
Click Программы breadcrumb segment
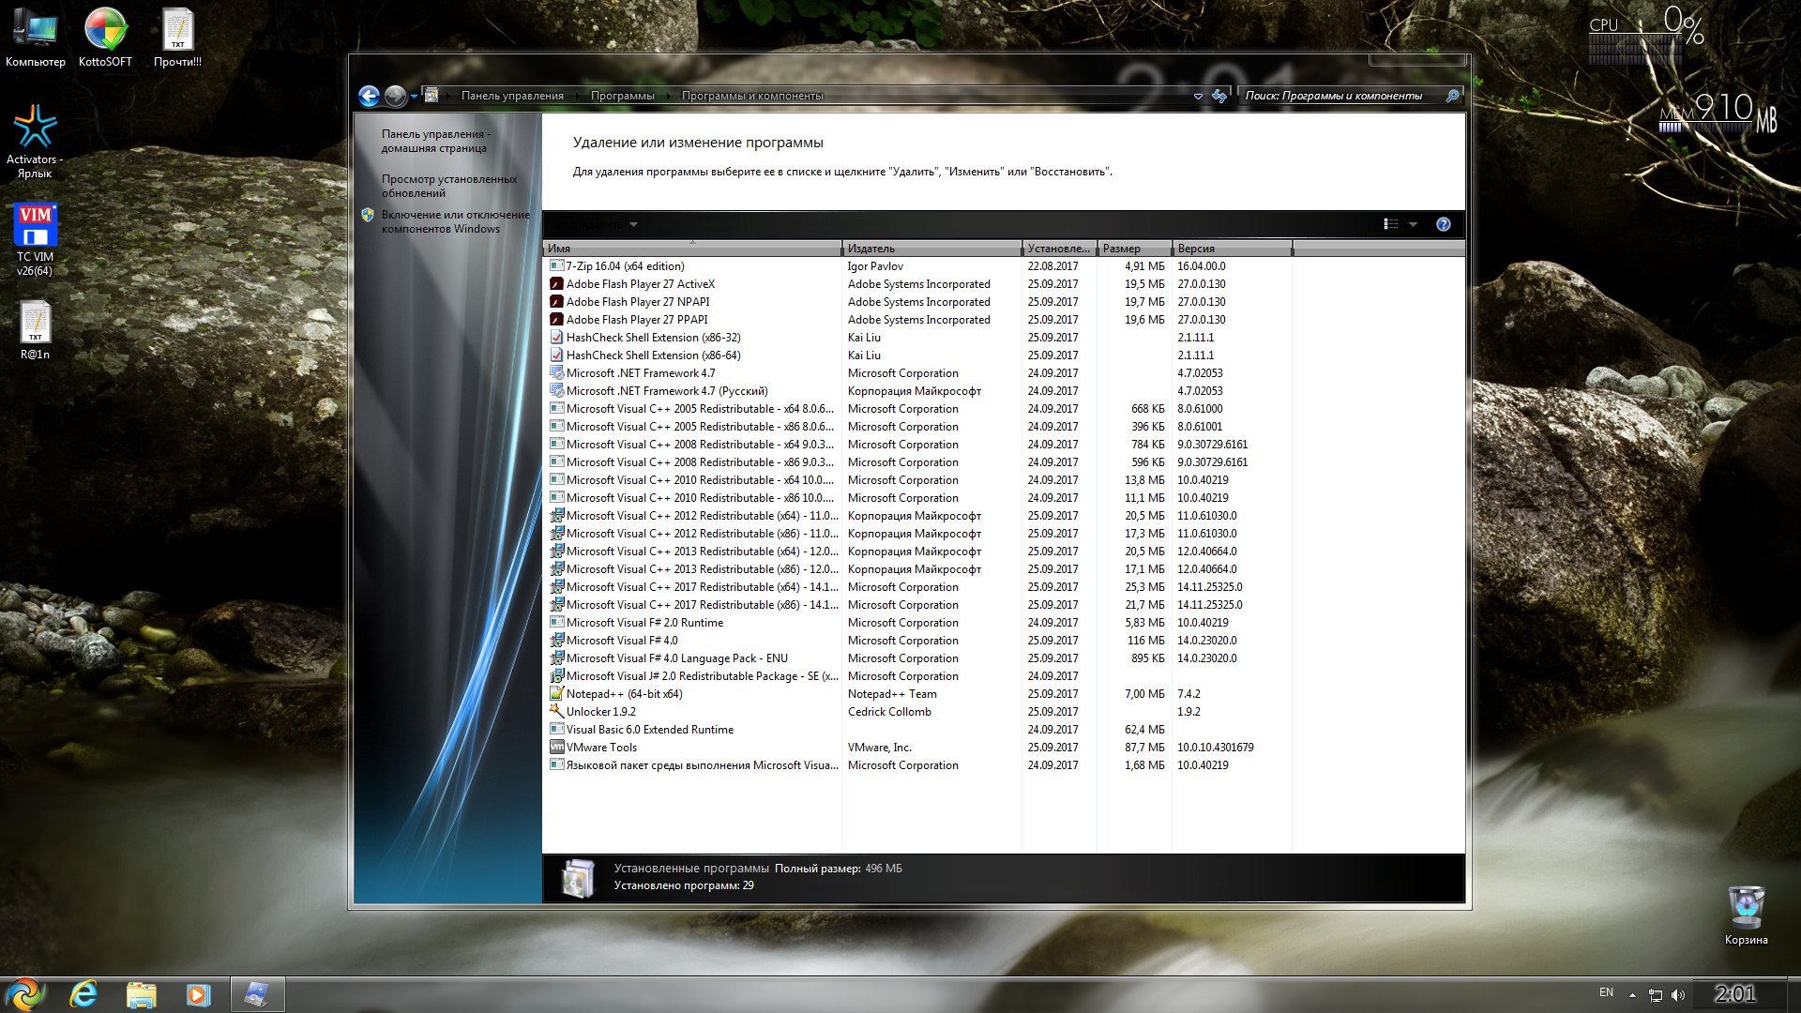(x=623, y=96)
